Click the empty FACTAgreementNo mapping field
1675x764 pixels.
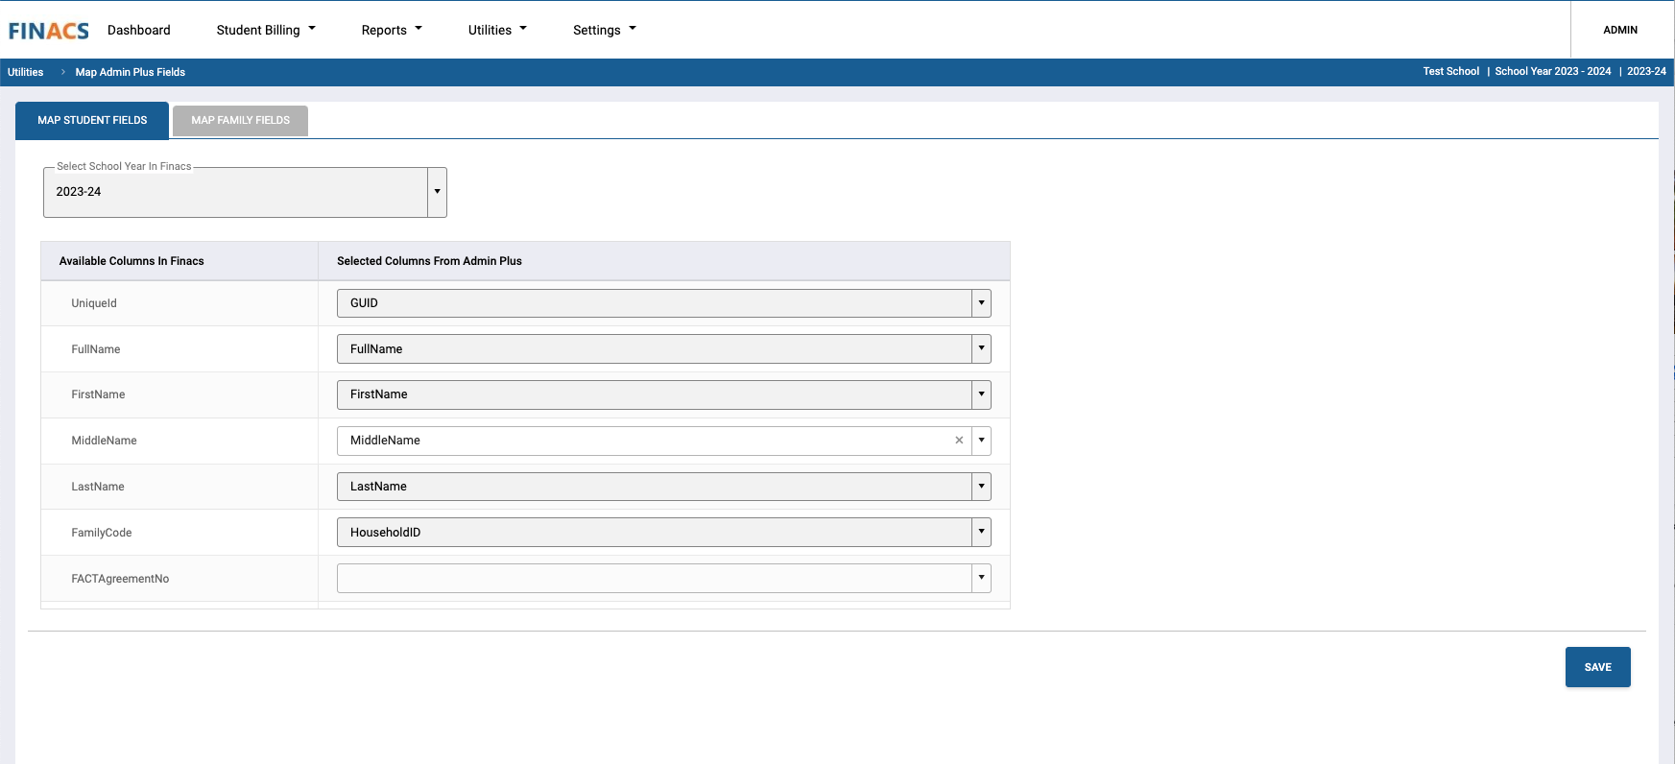[654, 579]
